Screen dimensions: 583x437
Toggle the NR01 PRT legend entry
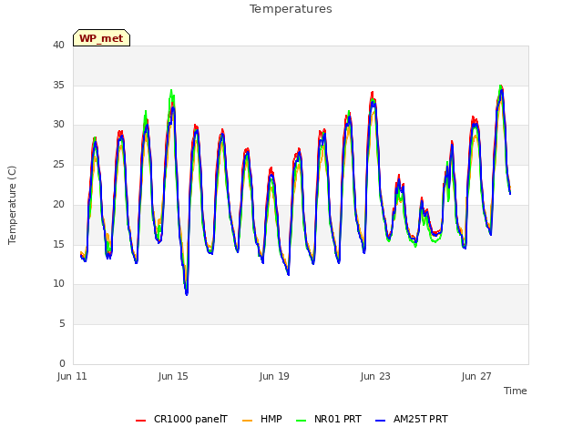pyautogui.click(x=329, y=419)
